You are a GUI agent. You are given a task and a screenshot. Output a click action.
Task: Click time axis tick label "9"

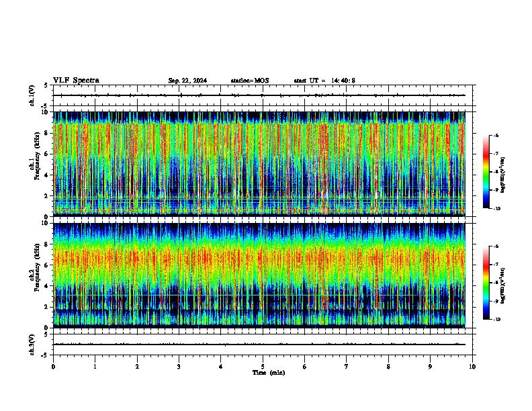coord(430,367)
